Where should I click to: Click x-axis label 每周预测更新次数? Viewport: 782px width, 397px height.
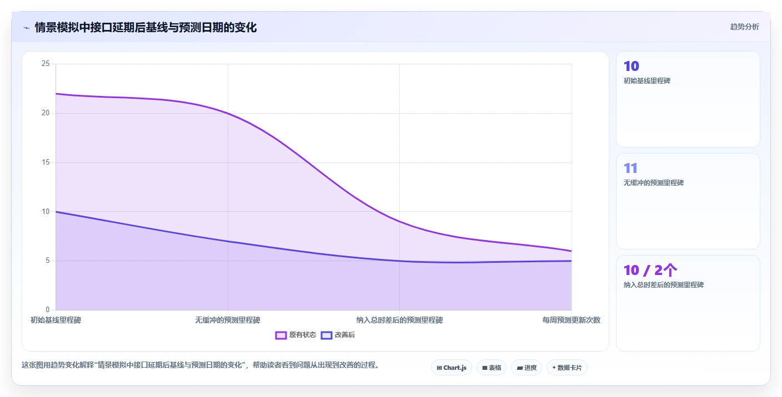[x=572, y=320]
